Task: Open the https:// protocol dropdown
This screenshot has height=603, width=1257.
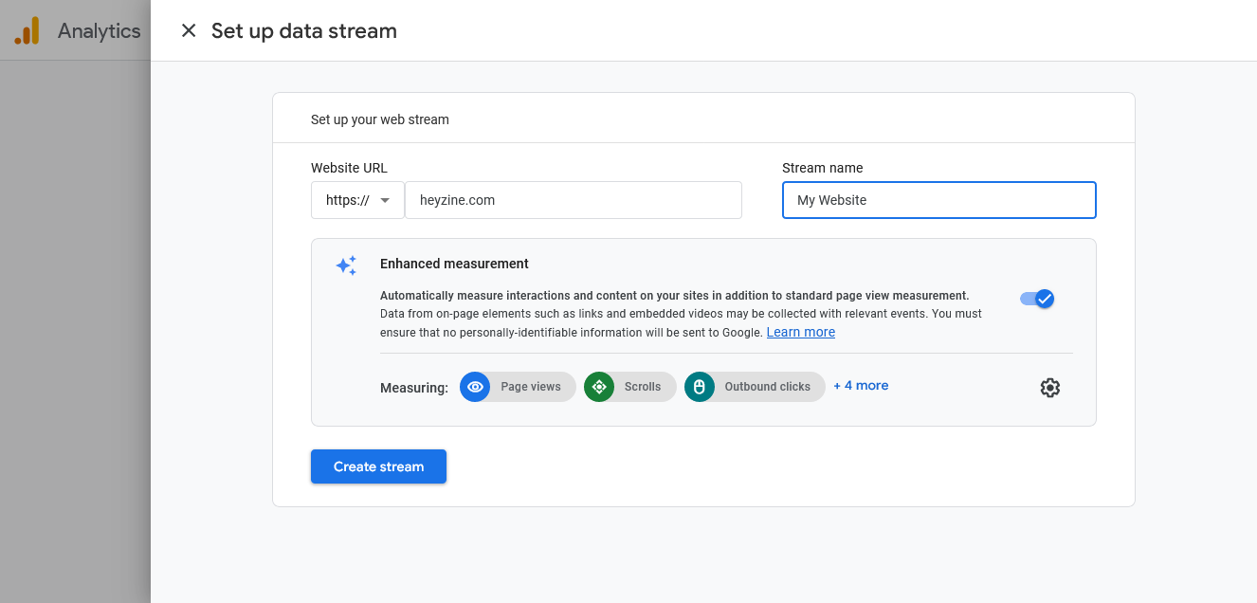Action: coord(357,200)
